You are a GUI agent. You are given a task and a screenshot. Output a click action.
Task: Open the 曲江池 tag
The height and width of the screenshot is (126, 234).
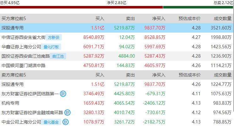point(58,56)
